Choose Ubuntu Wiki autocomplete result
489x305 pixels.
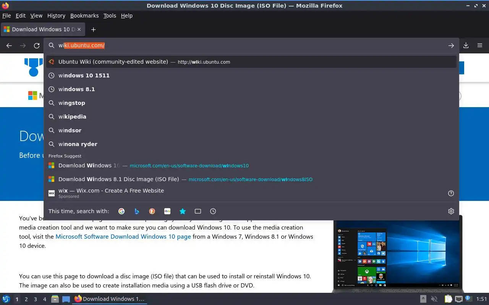(251, 62)
